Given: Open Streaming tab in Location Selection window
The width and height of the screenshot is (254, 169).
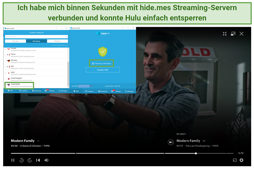Looking at the screenshot, I should (x=37, y=91).
